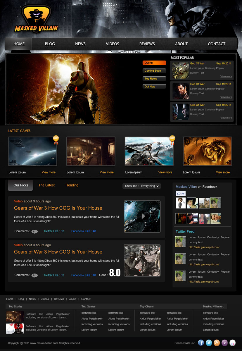Open the purple Yahoo icon in footer
Screen dimensions: 242x351
pyautogui.click(x=224, y=343)
